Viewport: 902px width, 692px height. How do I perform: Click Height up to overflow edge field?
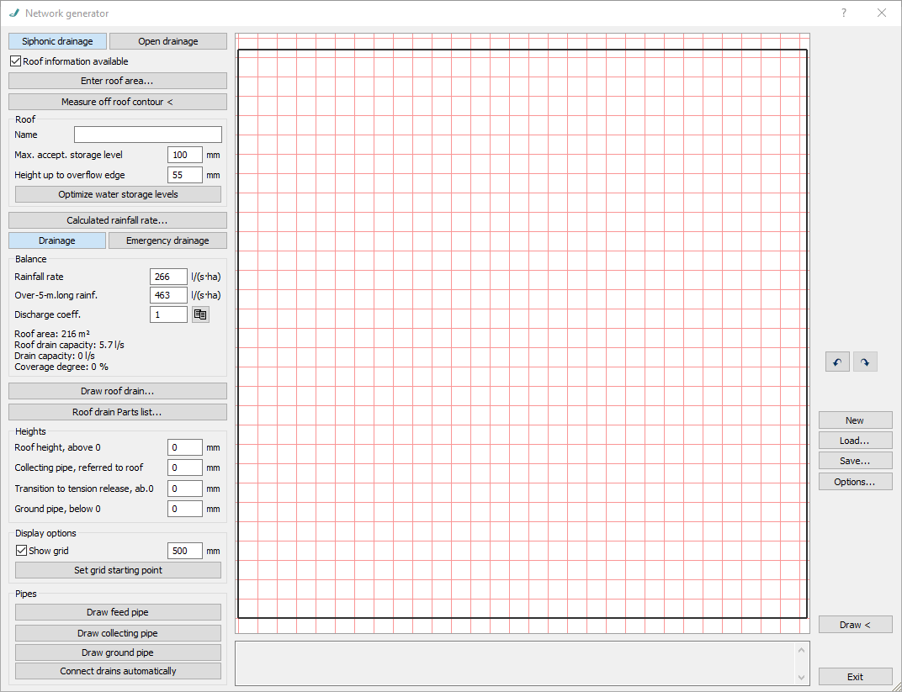point(185,175)
